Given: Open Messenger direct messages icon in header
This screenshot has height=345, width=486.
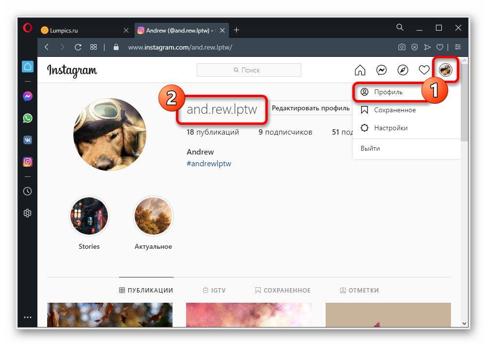Looking at the screenshot, I should [x=382, y=70].
